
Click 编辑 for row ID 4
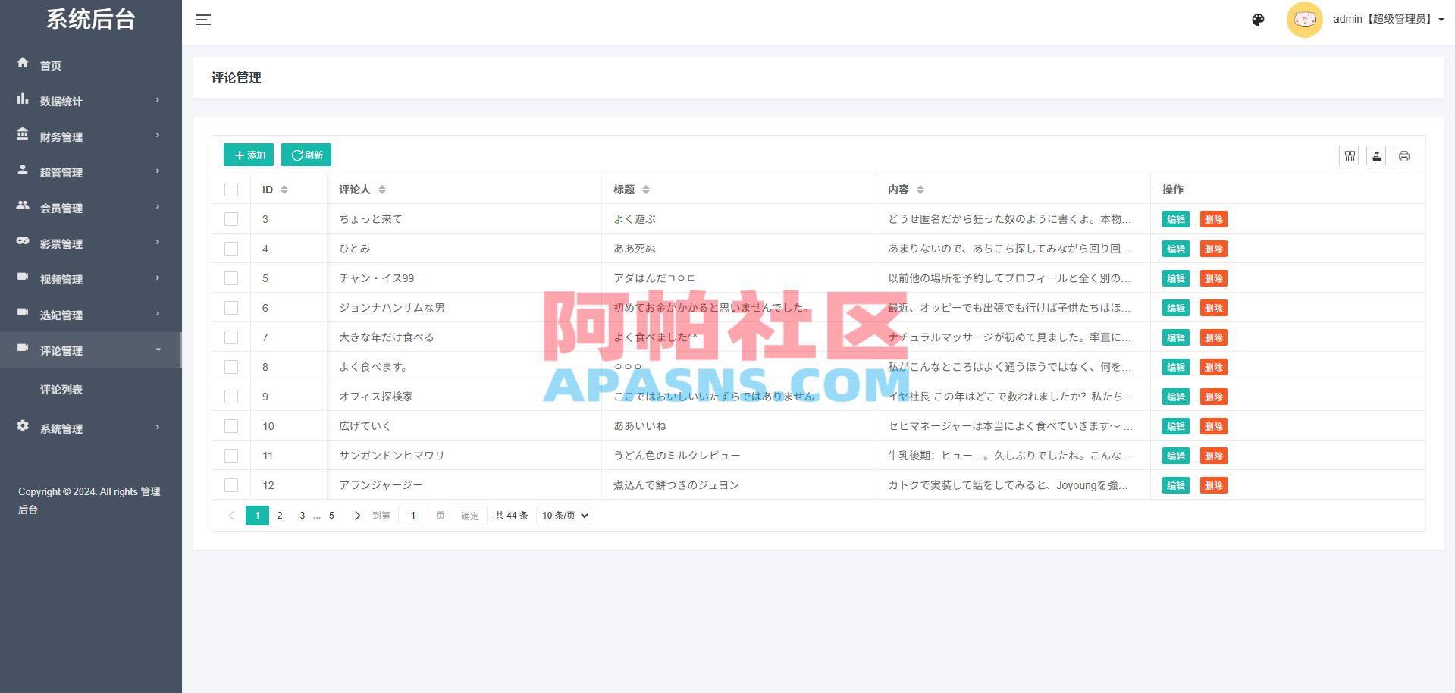[1176, 249]
